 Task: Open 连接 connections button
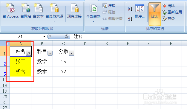tap(109, 6)
